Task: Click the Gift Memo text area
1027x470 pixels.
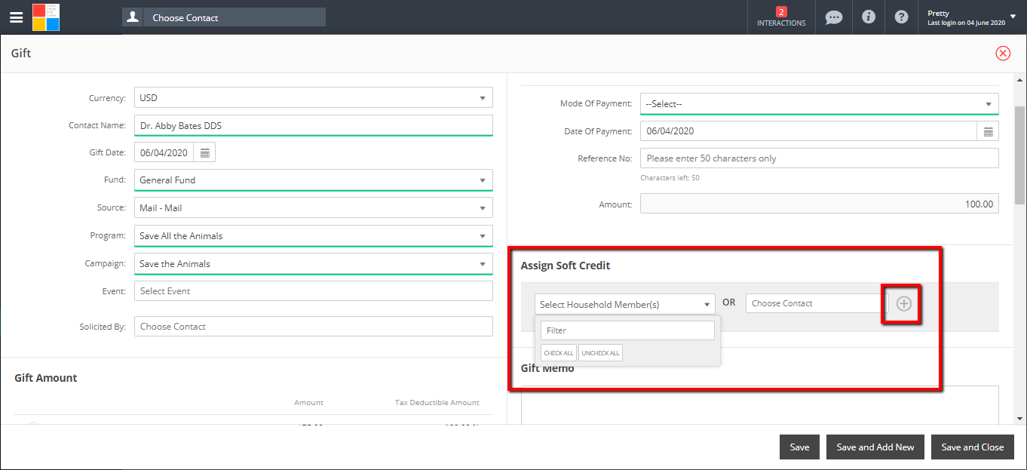Action: click(x=760, y=406)
